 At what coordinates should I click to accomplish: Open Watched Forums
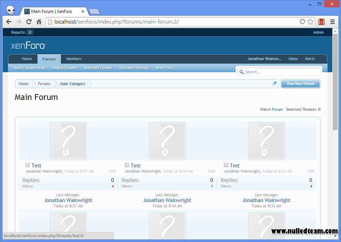point(98,68)
